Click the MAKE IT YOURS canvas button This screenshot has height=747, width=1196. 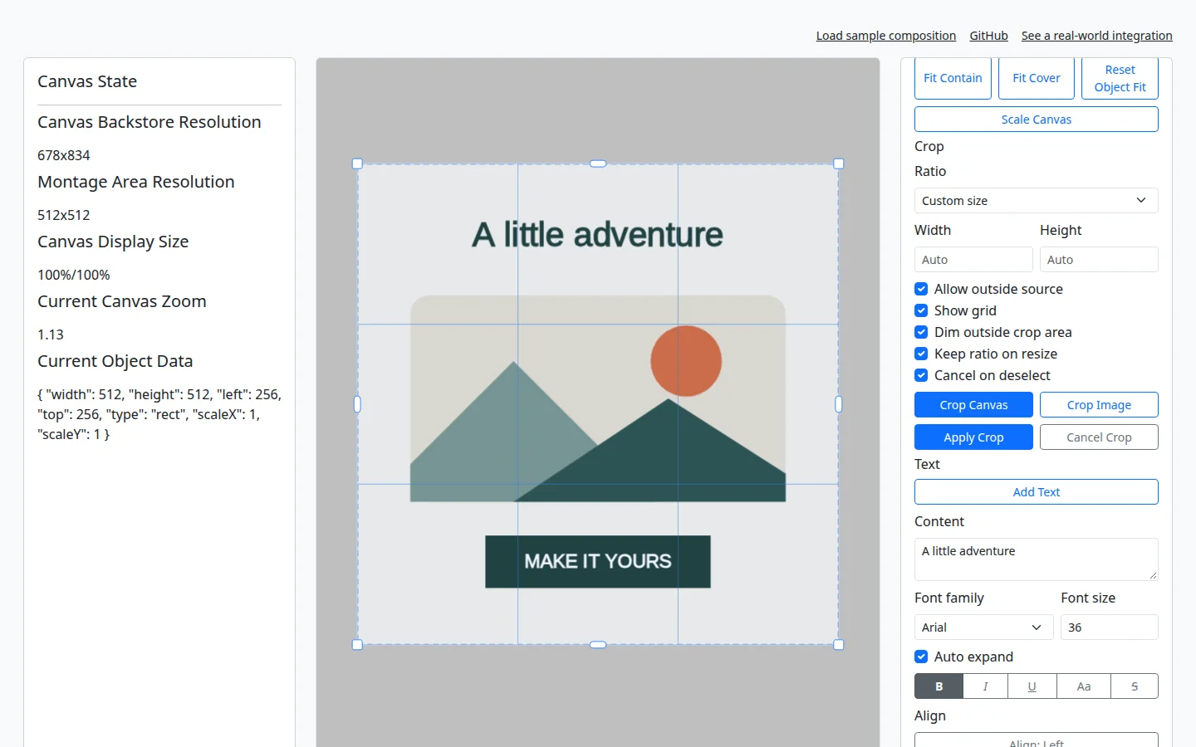point(598,562)
